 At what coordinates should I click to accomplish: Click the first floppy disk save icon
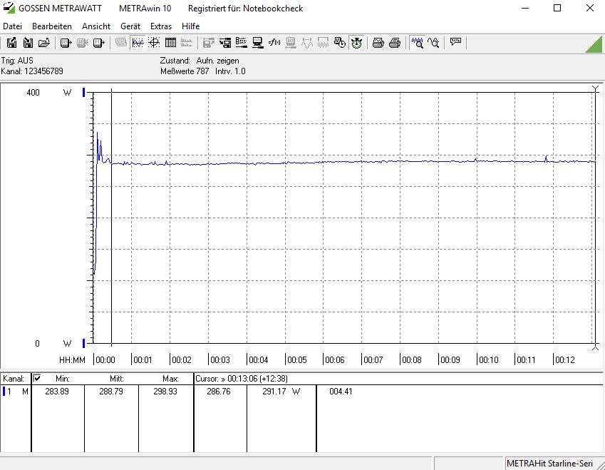pos(11,43)
